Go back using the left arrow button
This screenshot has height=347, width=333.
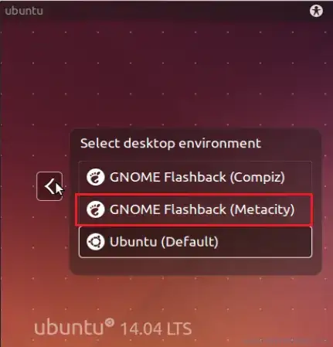tap(49, 186)
